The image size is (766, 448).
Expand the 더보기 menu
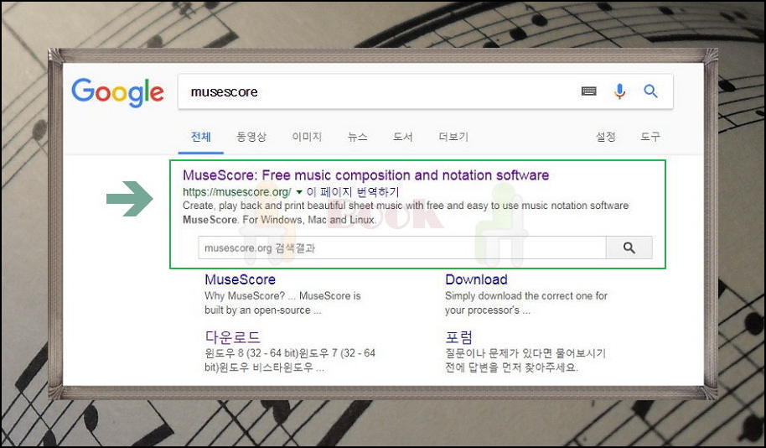[x=453, y=137]
